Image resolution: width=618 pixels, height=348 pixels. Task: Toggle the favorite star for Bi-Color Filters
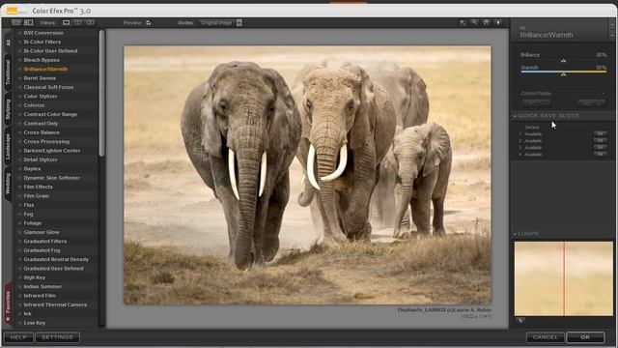[x=19, y=42]
